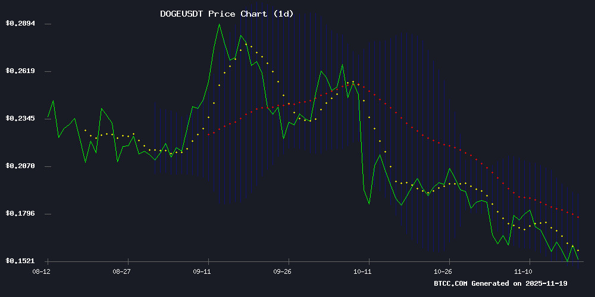Click the DOGEUSDT Price Chart title
Viewport: 595px width, 297px height.
point(227,14)
